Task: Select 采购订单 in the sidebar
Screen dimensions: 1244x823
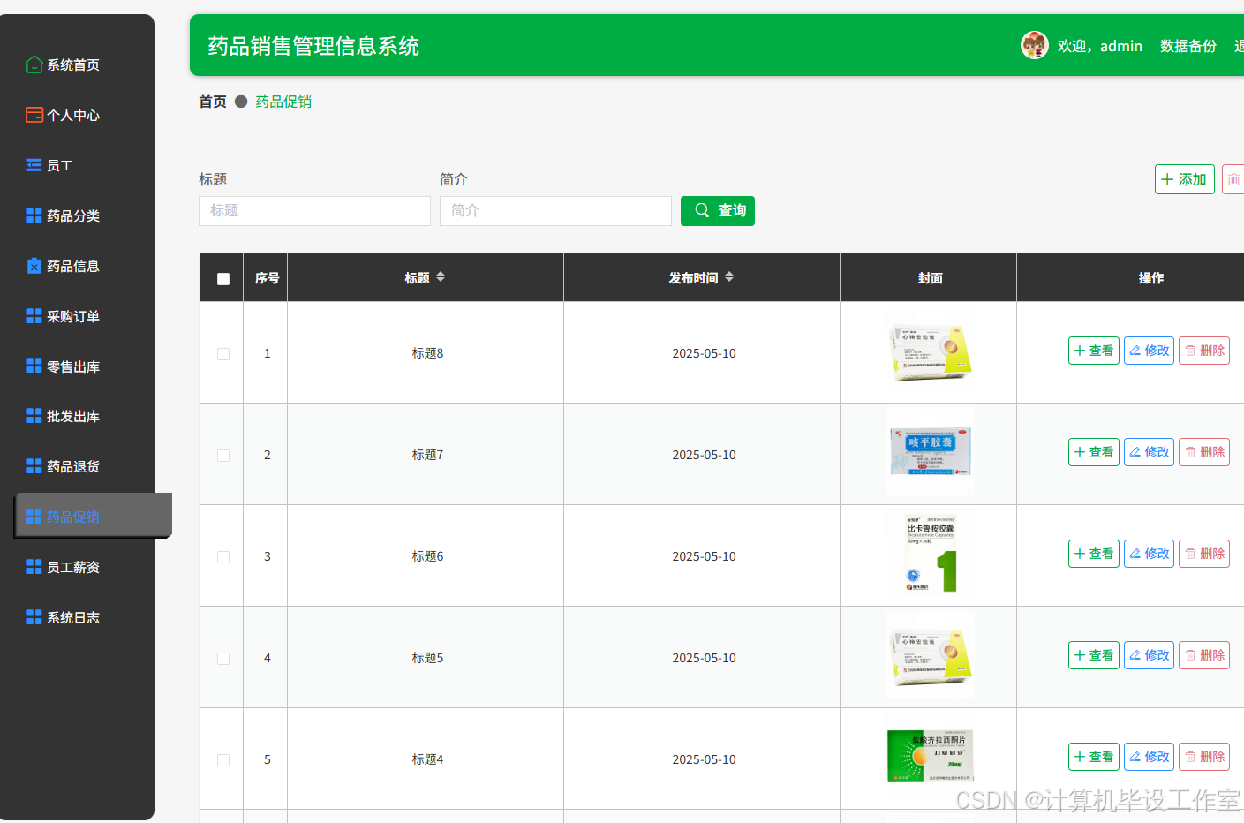Action: pos(73,316)
